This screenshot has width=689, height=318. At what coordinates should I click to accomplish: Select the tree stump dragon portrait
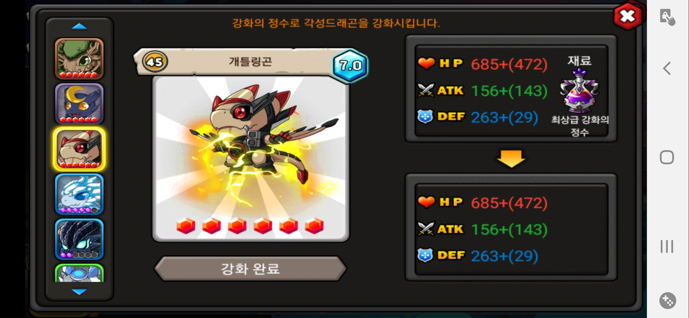[79, 59]
